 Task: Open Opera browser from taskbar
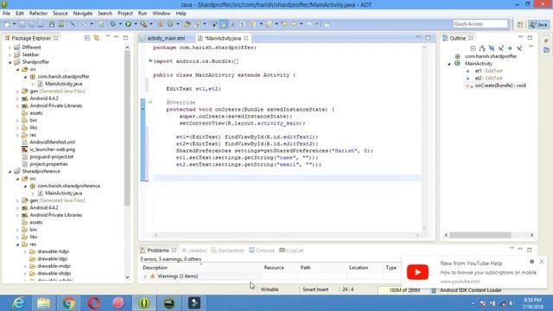(94, 303)
